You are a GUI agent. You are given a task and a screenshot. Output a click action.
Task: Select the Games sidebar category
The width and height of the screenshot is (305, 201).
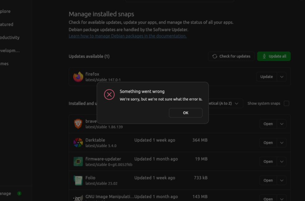4,64
